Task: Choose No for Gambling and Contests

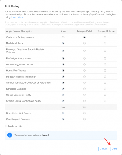Action: pyautogui.click(x=63, y=119)
